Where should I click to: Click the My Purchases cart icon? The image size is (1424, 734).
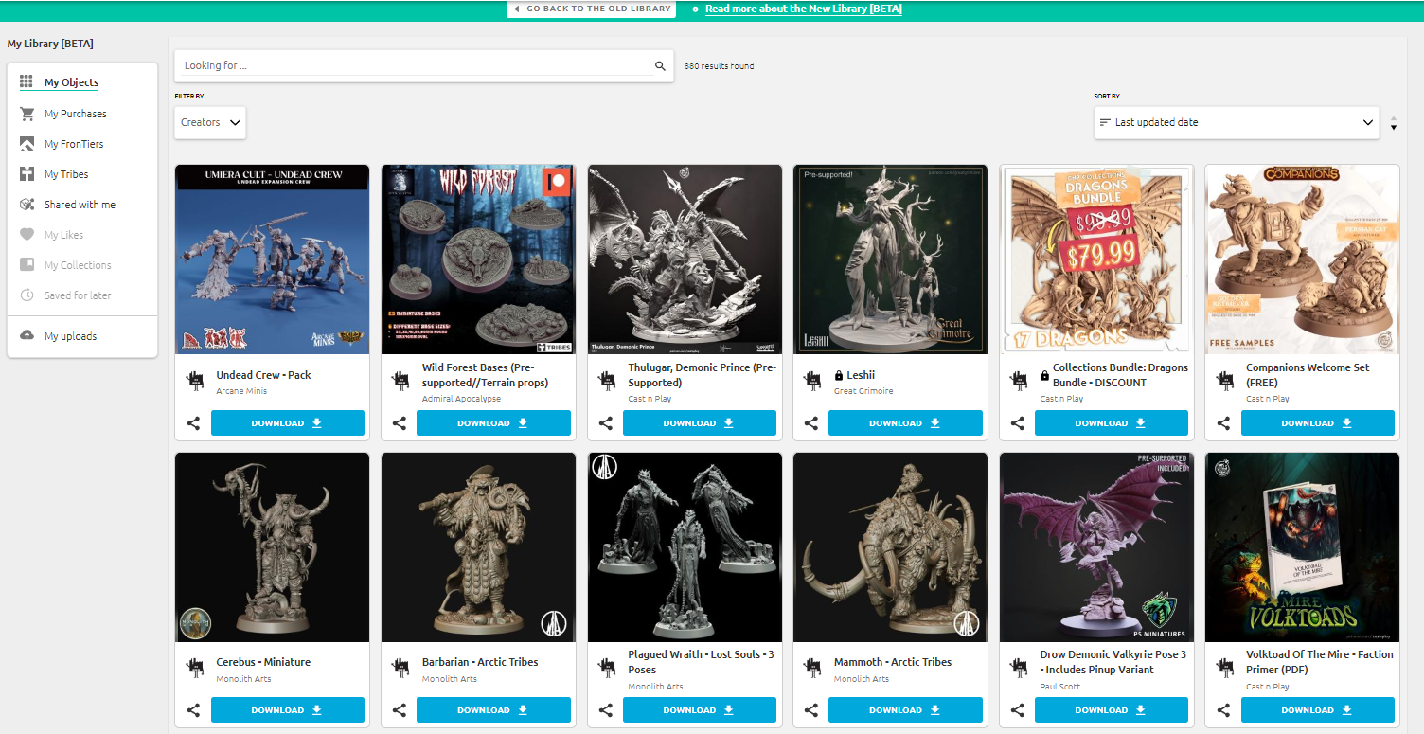click(x=27, y=114)
